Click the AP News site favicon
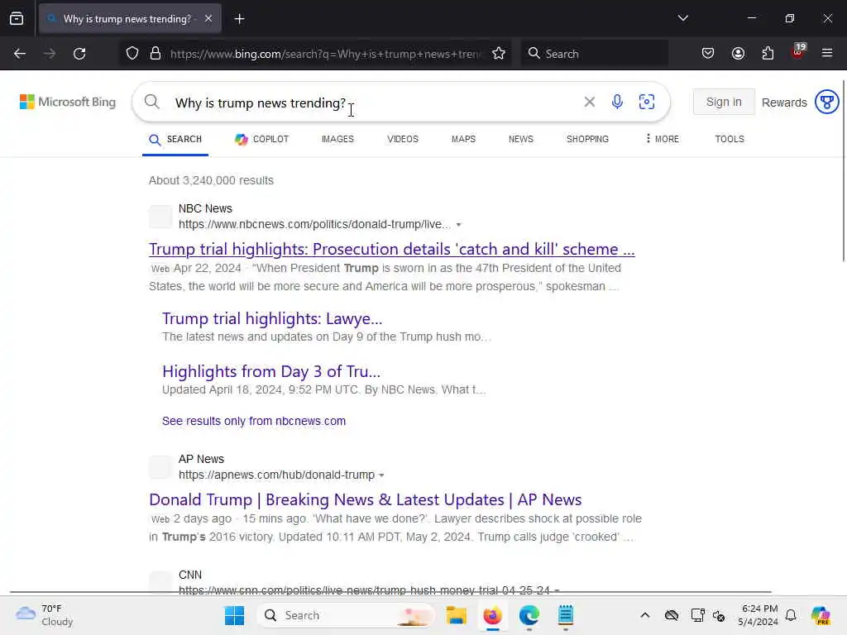 160,467
